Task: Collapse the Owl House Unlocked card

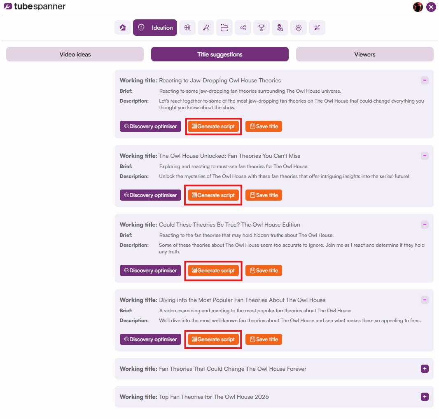Action: coord(425,156)
